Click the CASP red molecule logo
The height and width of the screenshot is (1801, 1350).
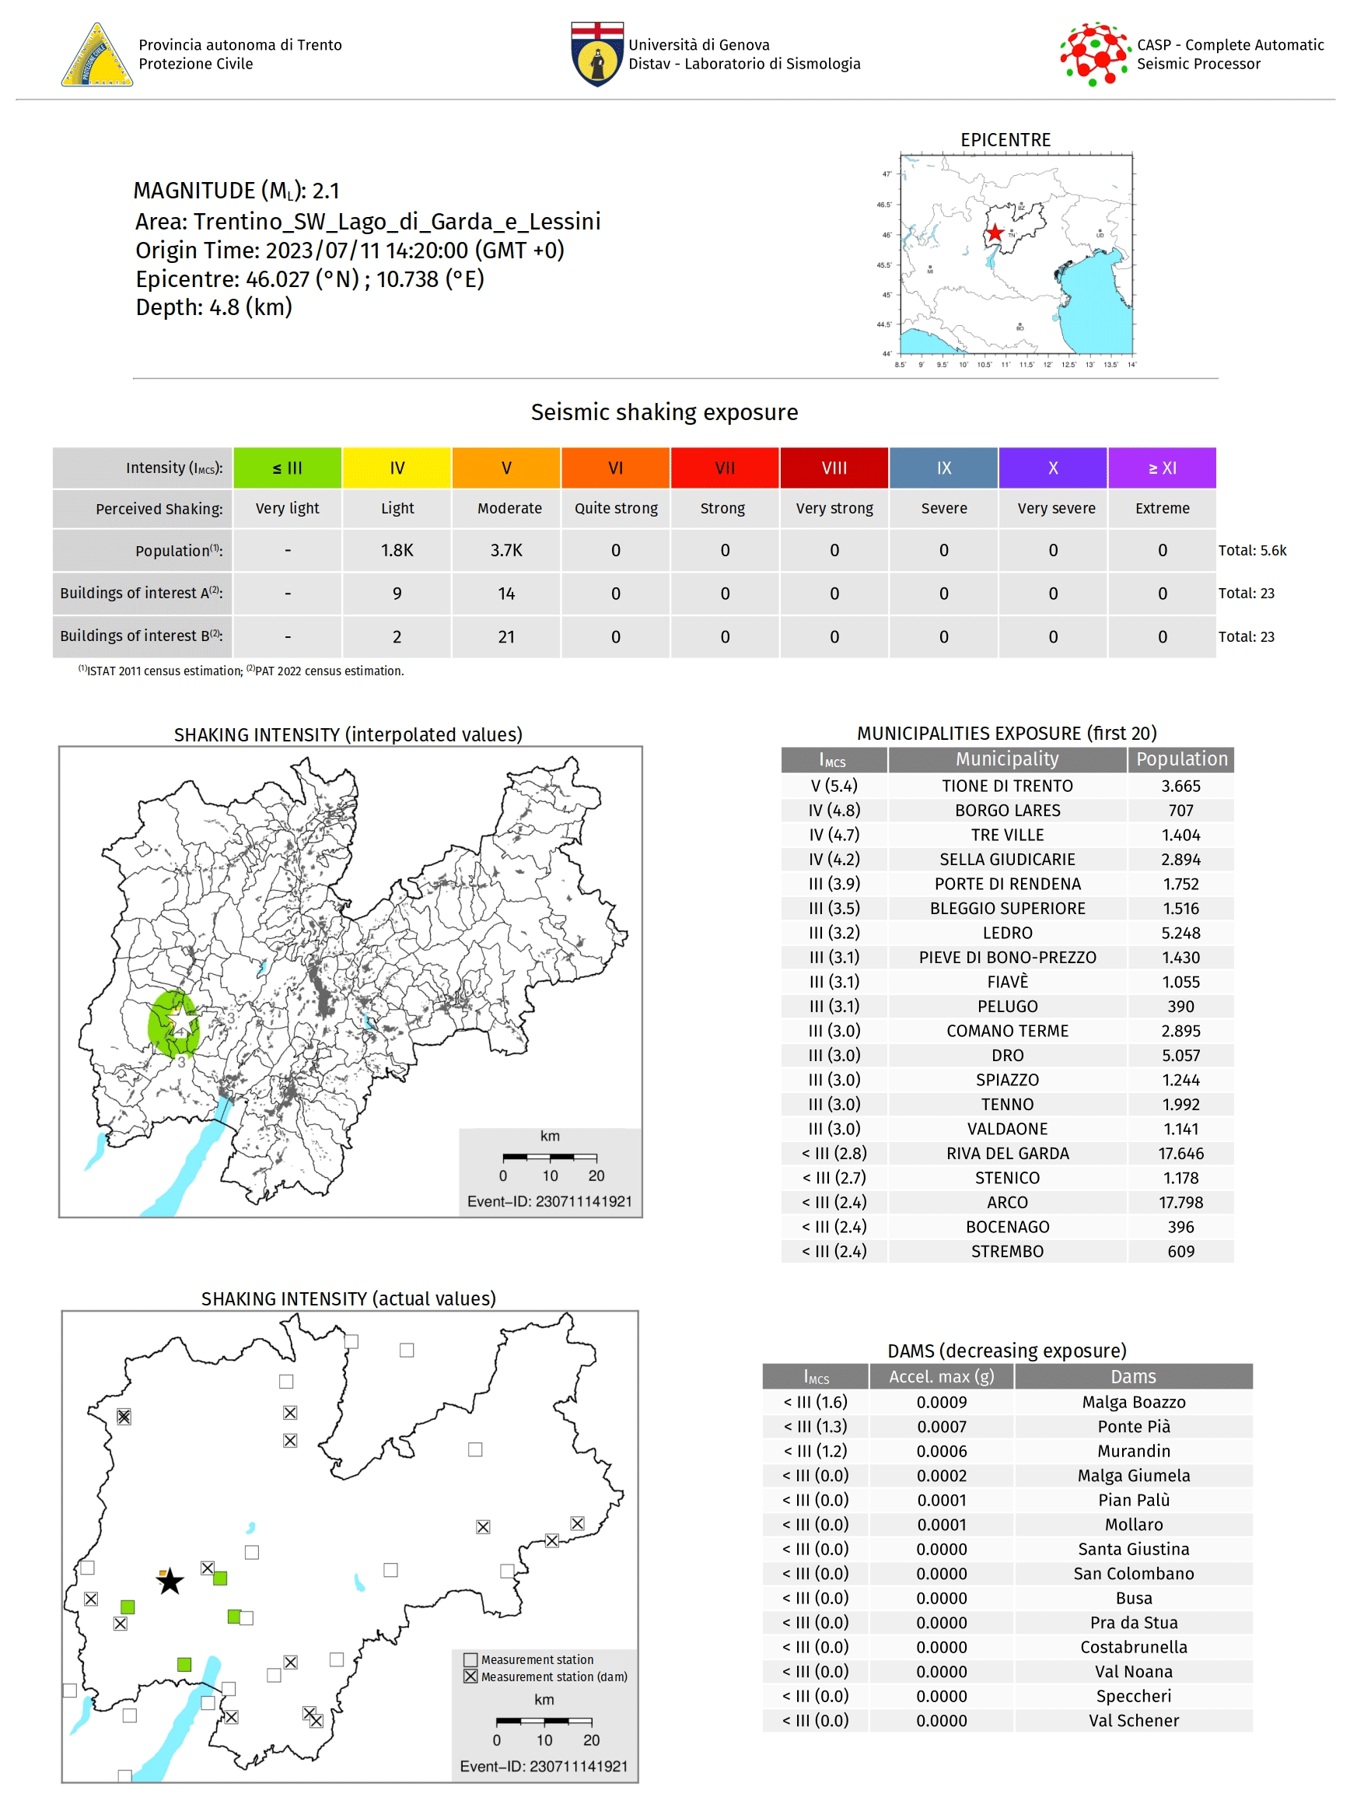[x=1093, y=54]
